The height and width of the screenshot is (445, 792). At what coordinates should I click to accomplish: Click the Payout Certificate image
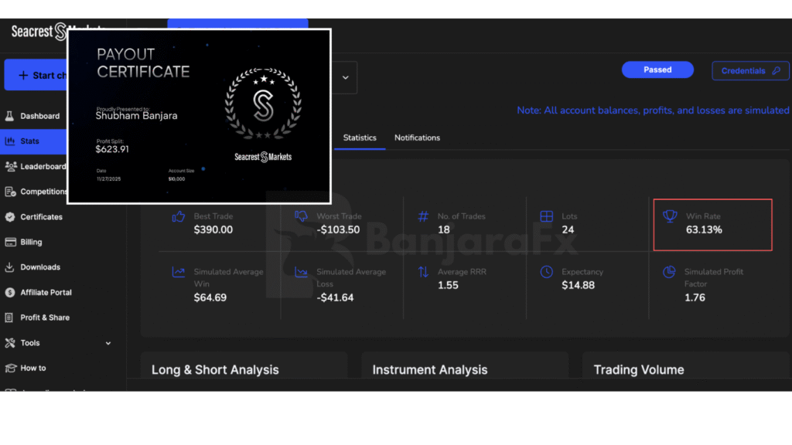pos(199,116)
